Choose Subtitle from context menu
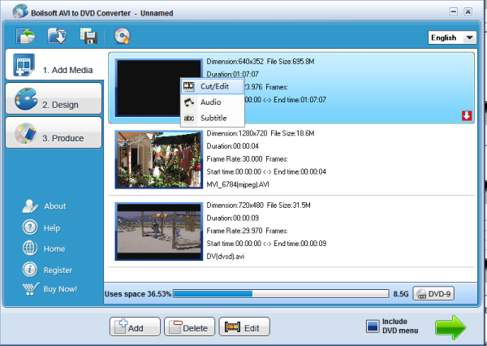 coord(211,119)
